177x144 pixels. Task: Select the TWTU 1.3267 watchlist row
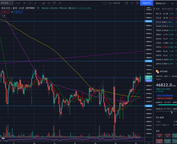(x=165, y=47)
